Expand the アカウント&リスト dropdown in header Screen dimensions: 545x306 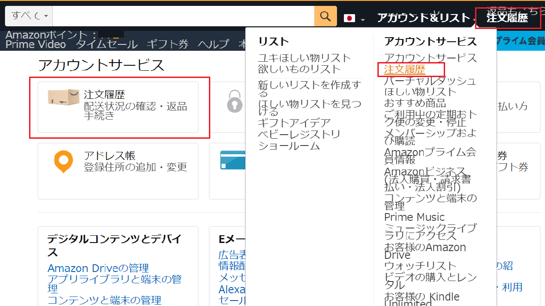426,18
